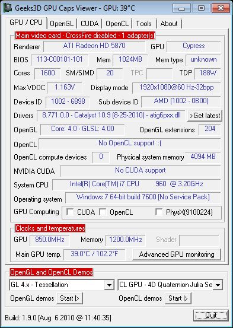Click the empty Shader clock field

point(199,240)
